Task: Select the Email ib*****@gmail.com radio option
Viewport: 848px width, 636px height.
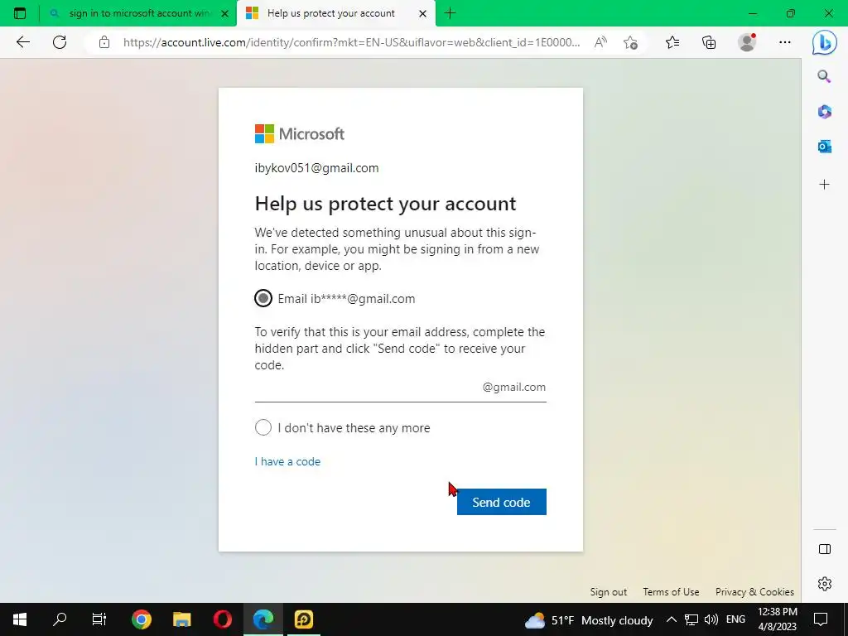Action: (x=263, y=298)
